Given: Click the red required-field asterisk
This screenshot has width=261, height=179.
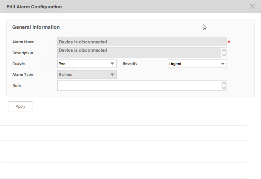Looking at the screenshot, I should [229, 42].
